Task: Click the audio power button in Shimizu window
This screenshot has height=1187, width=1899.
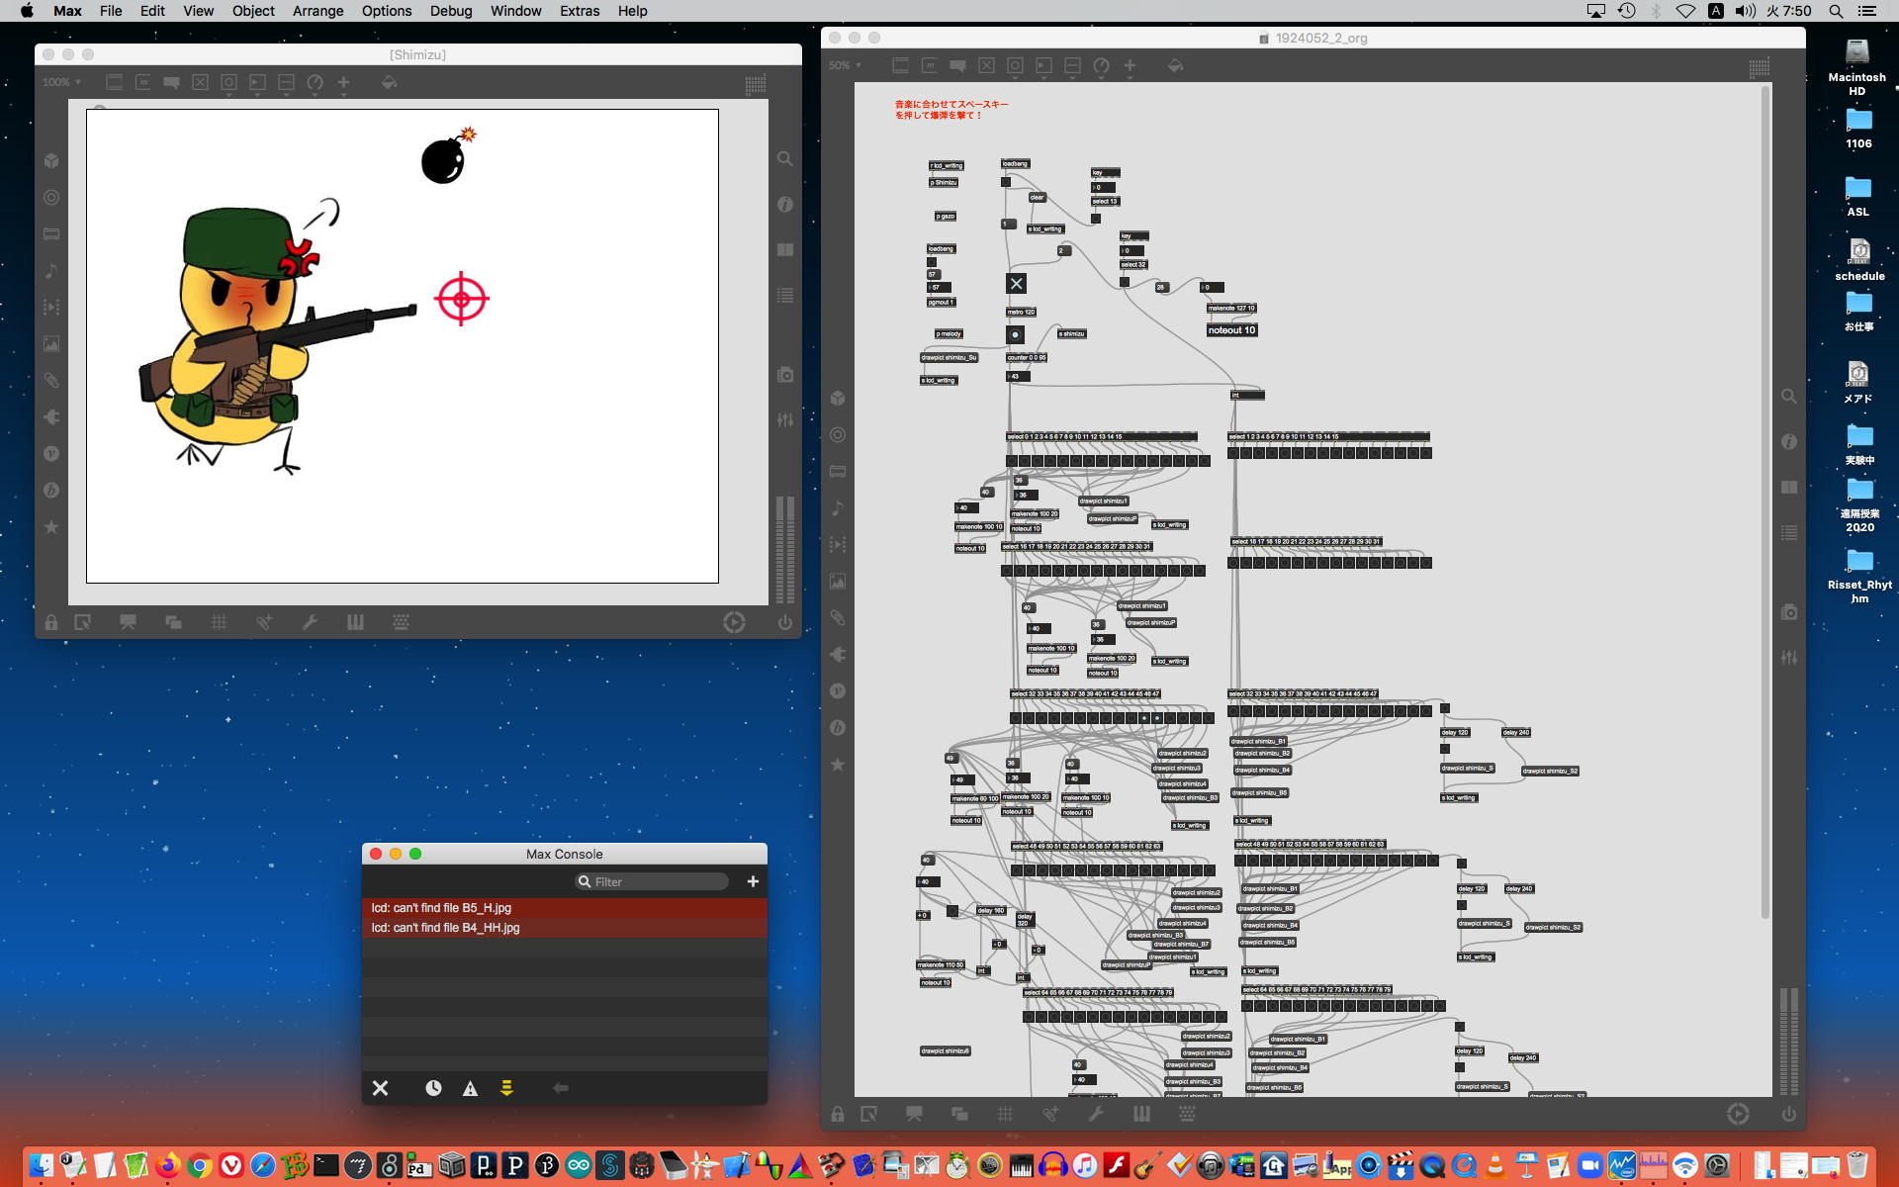Action: click(784, 622)
